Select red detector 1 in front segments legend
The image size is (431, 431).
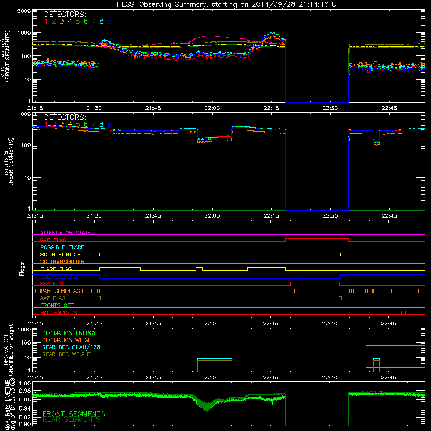tap(46, 22)
